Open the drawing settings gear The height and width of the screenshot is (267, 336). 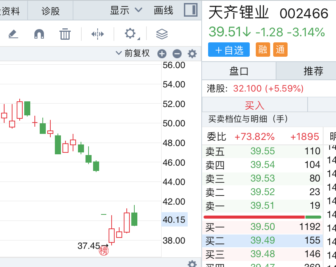click(130, 34)
